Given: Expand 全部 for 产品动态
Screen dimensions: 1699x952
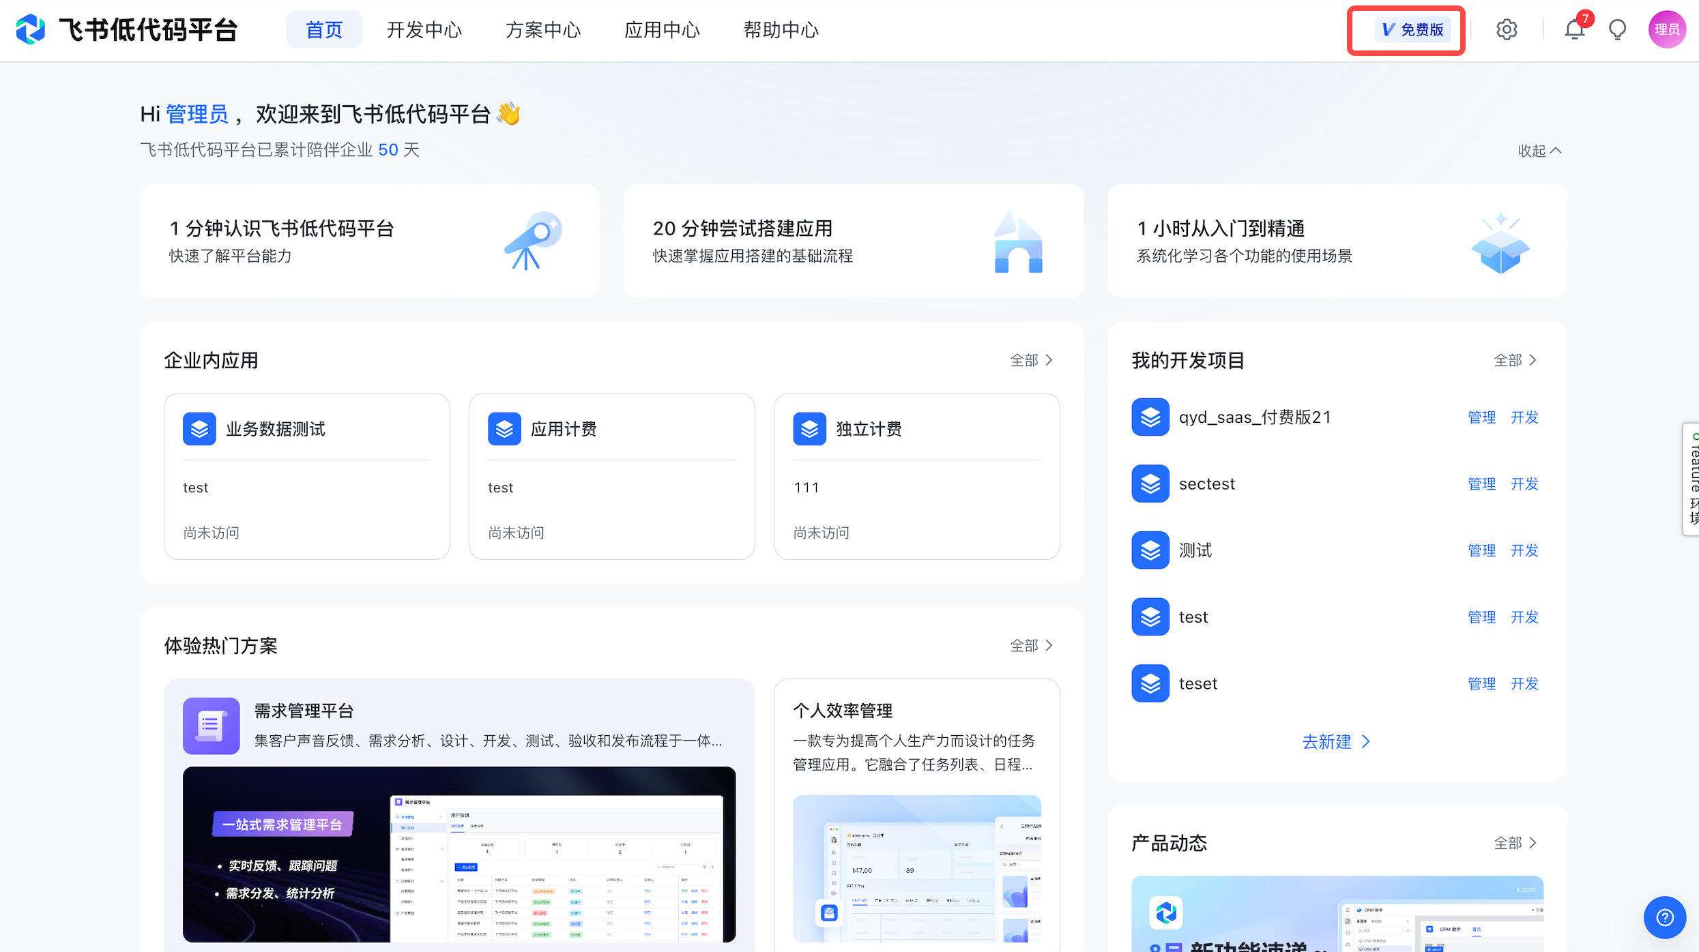Looking at the screenshot, I should coord(1515,843).
